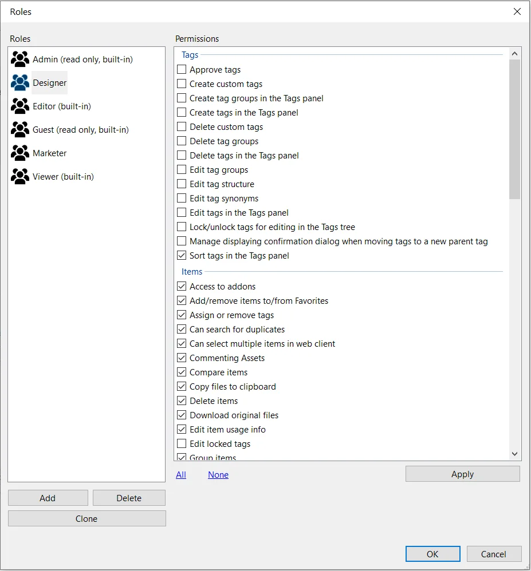Select the Admin (read only, built-in) role
531x571 pixels.
83,60
